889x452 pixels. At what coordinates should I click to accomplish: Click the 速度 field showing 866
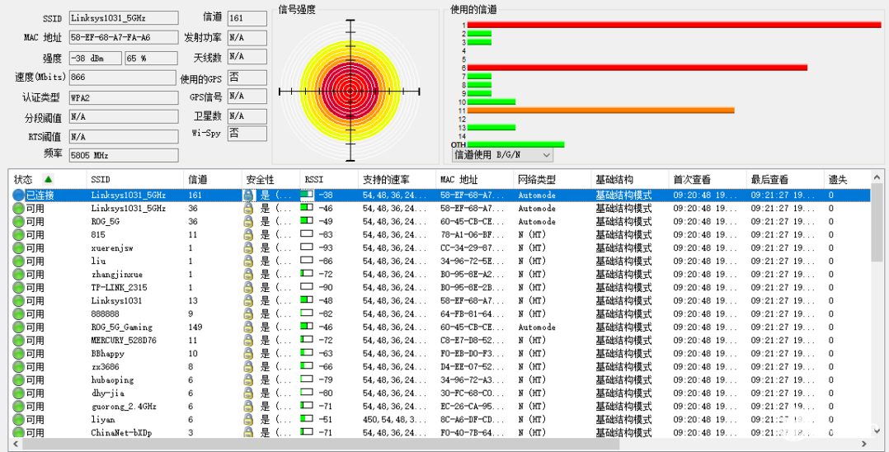tap(124, 78)
